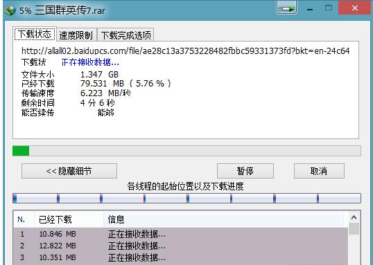
Task: Click the thread segments progress bar
Action: click(186, 199)
